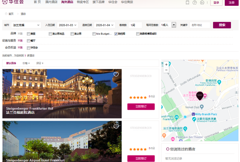Open 海外酒店 navigation item
The height and width of the screenshot is (162, 240).
(67, 2)
